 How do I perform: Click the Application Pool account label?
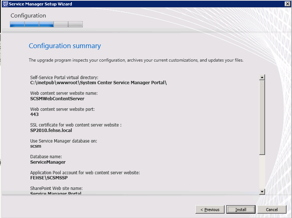(x=85, y=173)
